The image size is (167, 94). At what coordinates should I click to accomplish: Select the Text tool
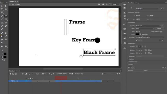coord(6,16)
